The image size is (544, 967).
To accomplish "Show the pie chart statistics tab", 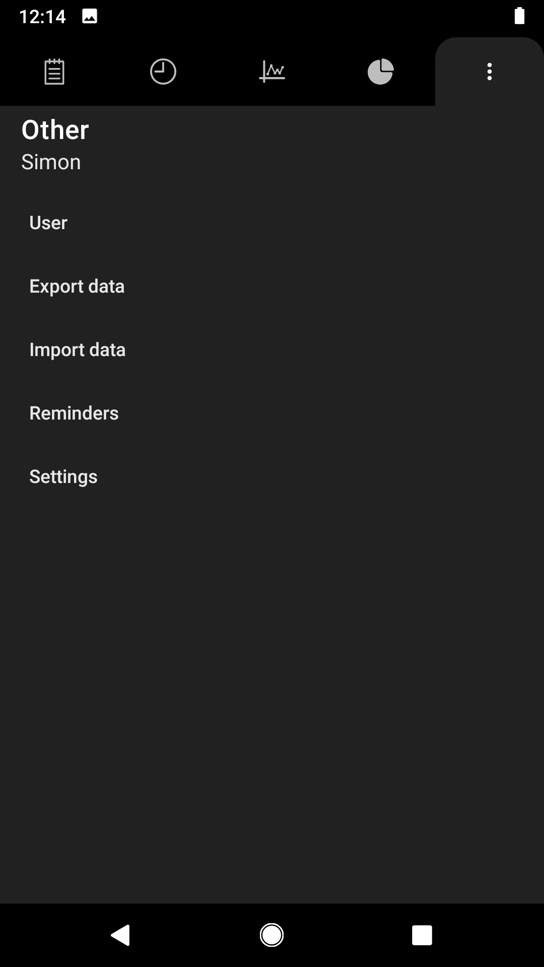I will click(x=381, y=72).
